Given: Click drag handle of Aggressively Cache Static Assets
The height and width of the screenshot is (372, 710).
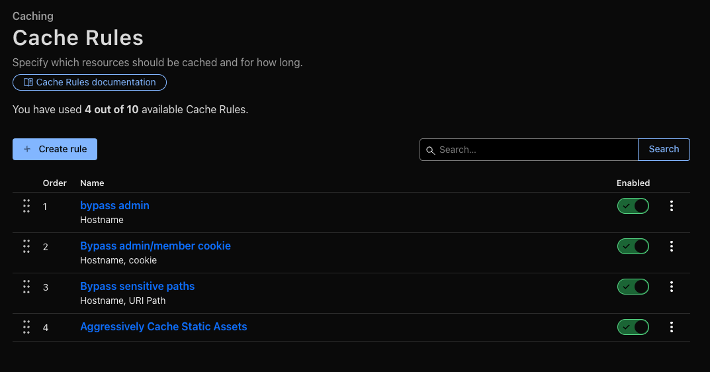Looking at the screenshot, I should tap(26, 327).
